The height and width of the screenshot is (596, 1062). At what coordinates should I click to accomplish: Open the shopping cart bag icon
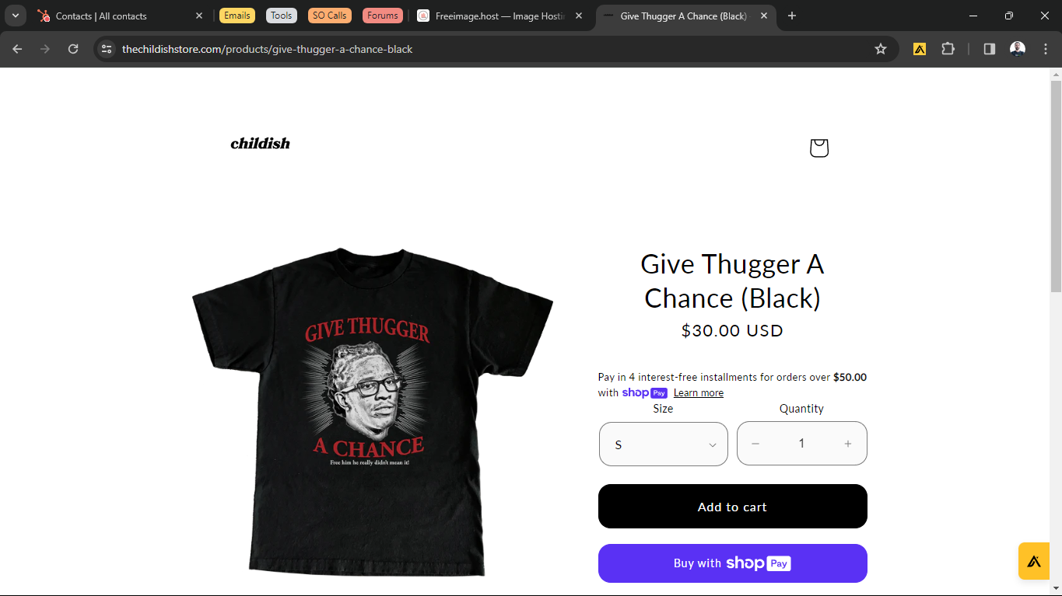pos(818,148)
